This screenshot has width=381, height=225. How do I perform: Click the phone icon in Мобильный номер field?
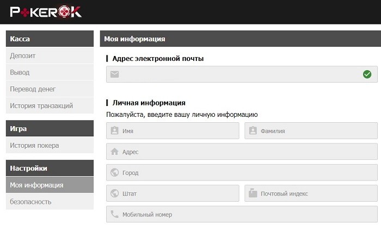[114, 214]
